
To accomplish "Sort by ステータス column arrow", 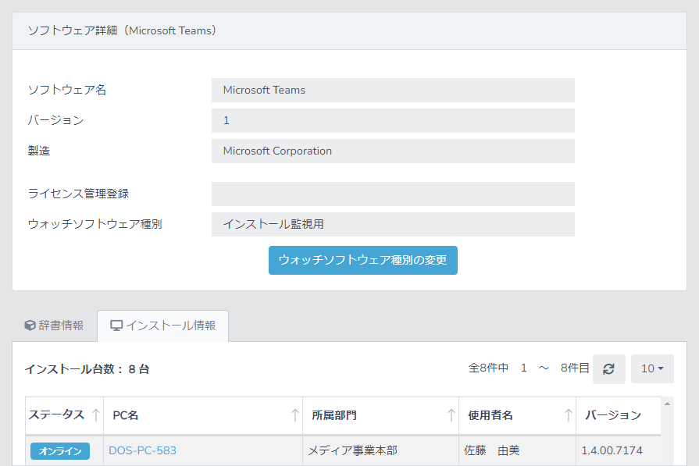I will [x=96, y=415].
